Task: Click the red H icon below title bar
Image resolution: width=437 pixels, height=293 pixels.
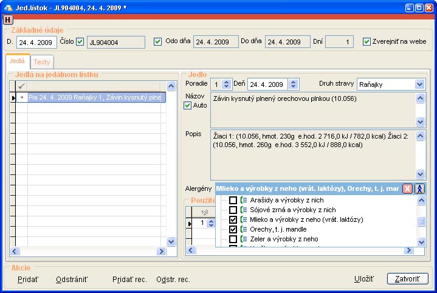Action: (x=7, y=20)
